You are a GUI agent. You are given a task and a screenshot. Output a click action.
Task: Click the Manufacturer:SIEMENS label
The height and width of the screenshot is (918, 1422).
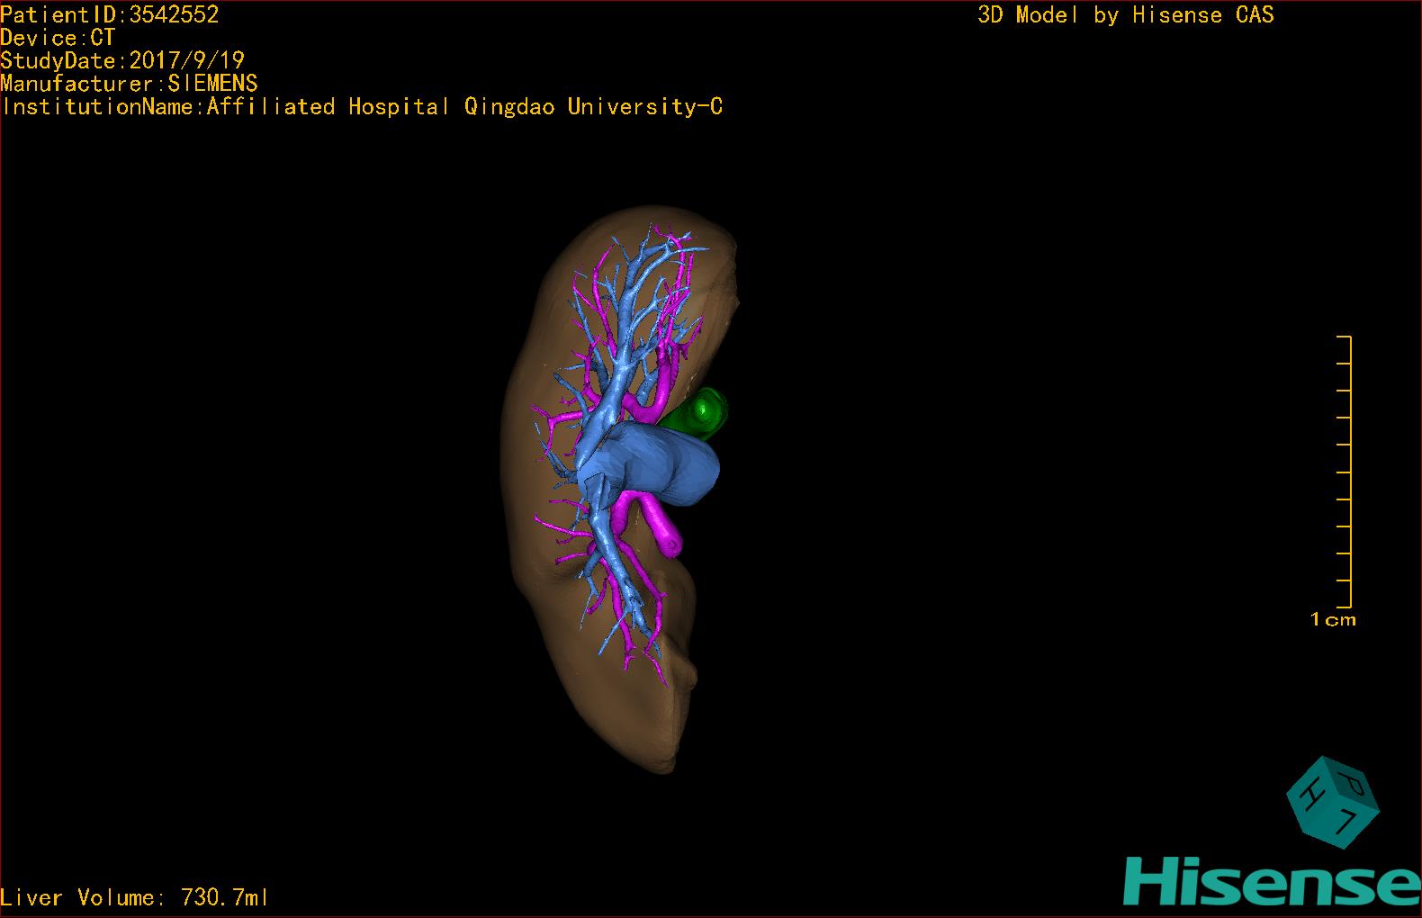(x=130, y=84)
